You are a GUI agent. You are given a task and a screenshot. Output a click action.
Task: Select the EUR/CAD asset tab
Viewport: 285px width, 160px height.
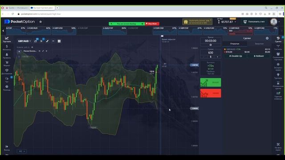click(165, 31)
